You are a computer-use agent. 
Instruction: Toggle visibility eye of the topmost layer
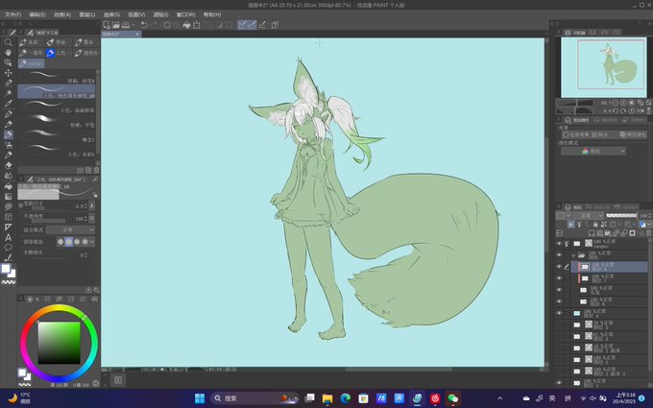tap(559, 244)
